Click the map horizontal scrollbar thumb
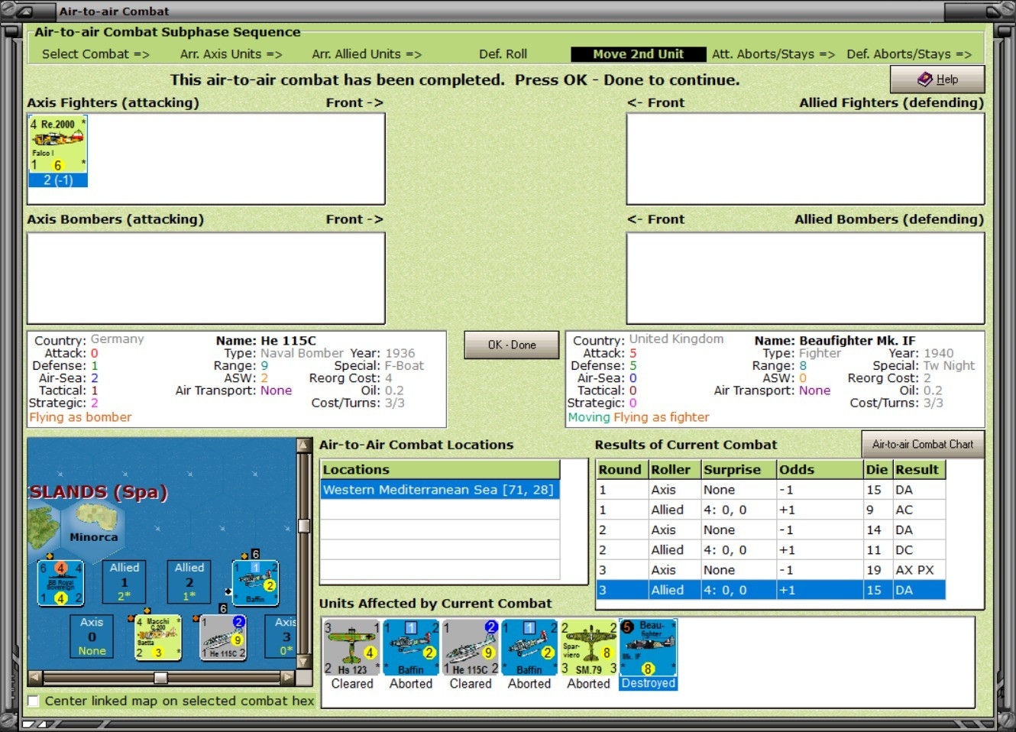The image size is (1016, 732). pyautogui.click(x=160, y=678)
